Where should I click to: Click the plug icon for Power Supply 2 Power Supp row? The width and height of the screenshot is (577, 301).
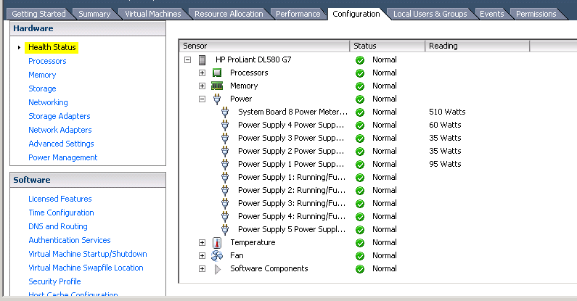click(225, 151)
